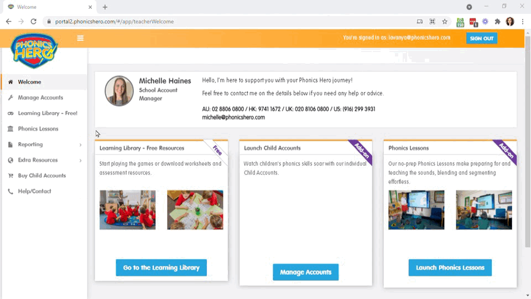Click children doing worksheet photo
This screenshot has width=531, height=299.
tap(195, 210)
